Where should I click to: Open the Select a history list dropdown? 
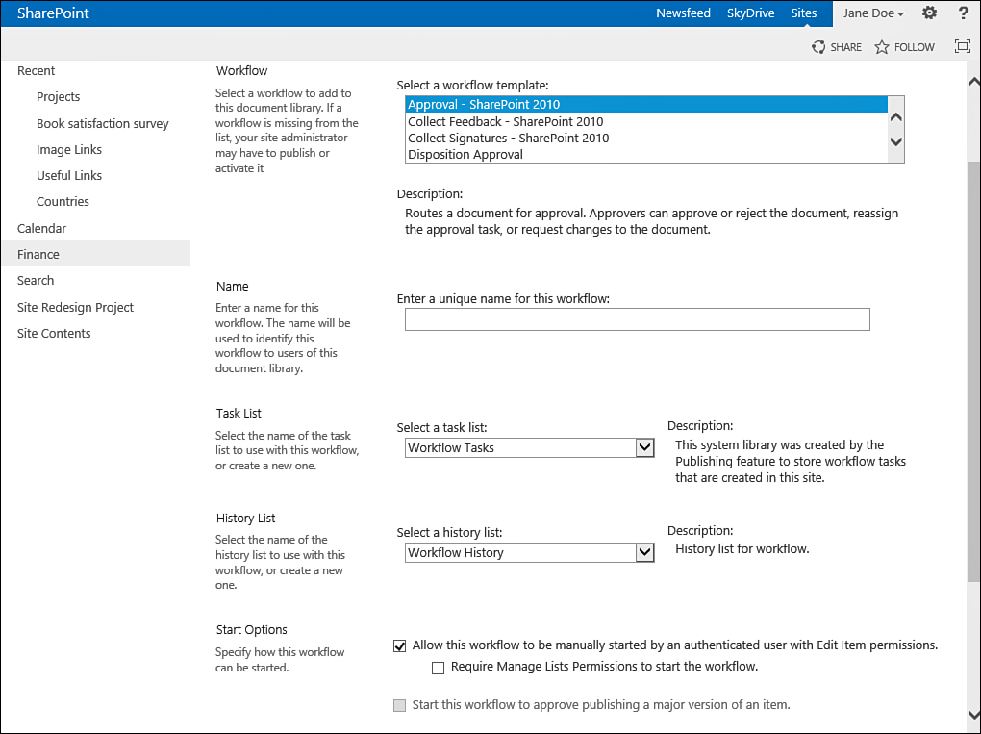click(529, 552)
